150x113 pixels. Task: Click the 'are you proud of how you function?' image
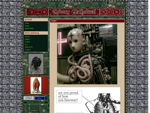(87, 100)
